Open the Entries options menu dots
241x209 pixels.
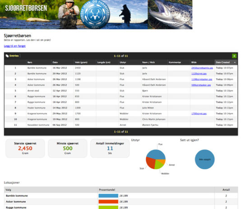pyautogui.click(x=20, y=56)
